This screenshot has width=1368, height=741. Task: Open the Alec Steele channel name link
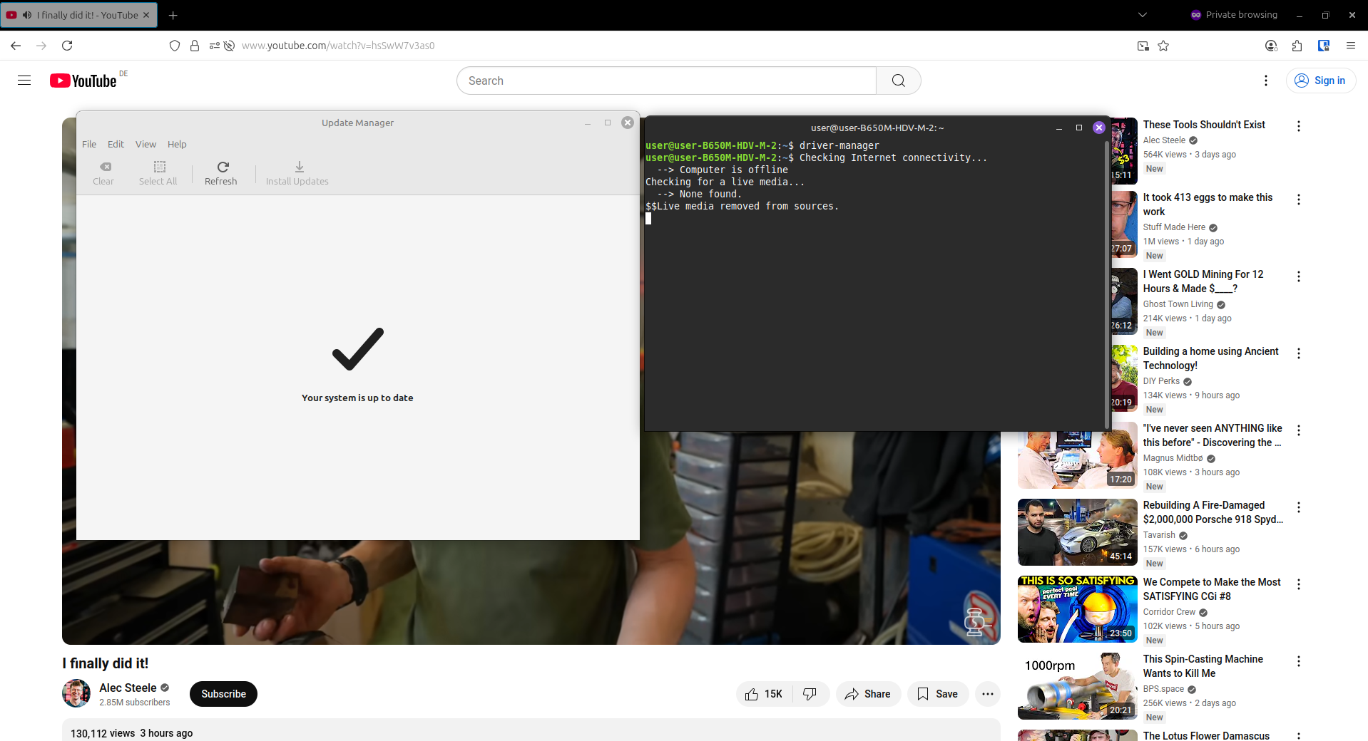pyautogui.click(x=128, y=688)
